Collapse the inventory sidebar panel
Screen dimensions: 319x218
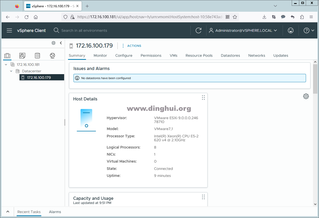(61, 43)
